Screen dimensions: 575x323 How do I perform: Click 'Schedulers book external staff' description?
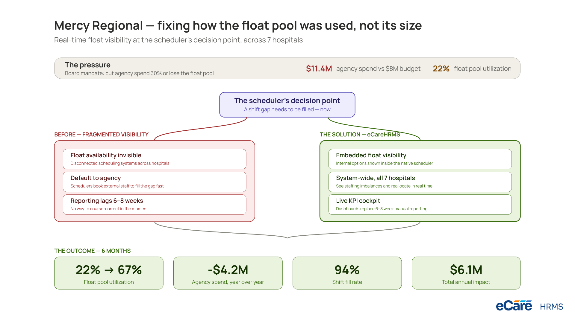point(117,186)
